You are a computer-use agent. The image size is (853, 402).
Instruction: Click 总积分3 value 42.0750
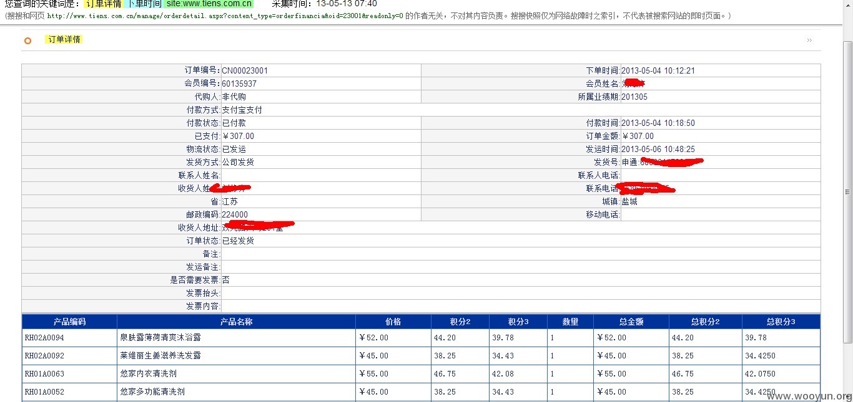(761, 374)
